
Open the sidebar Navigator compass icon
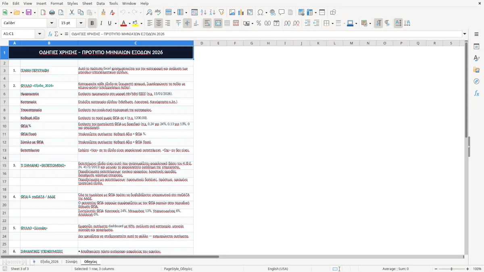point(476,81)
